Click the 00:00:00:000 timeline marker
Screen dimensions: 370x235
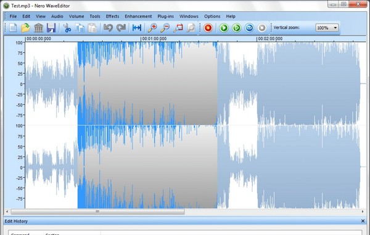pyautogui.click(x=38, y=39)
